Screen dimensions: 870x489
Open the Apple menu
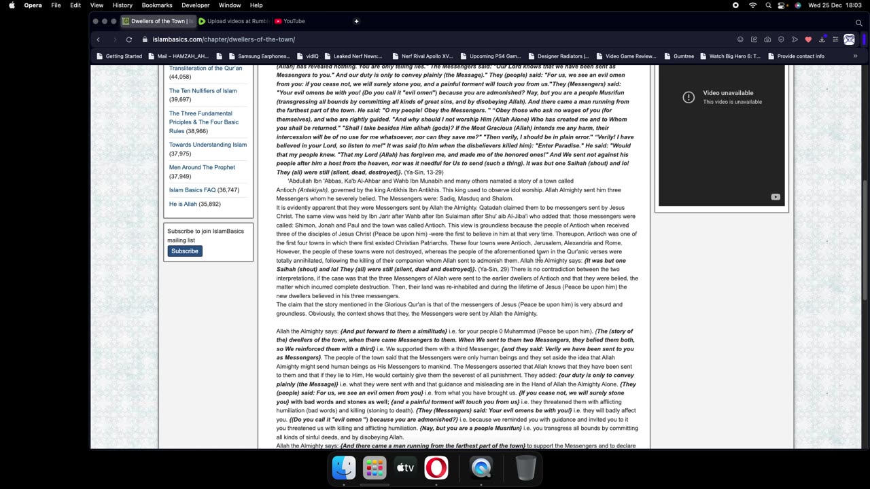pyautogui.click(x=12, y=5)
